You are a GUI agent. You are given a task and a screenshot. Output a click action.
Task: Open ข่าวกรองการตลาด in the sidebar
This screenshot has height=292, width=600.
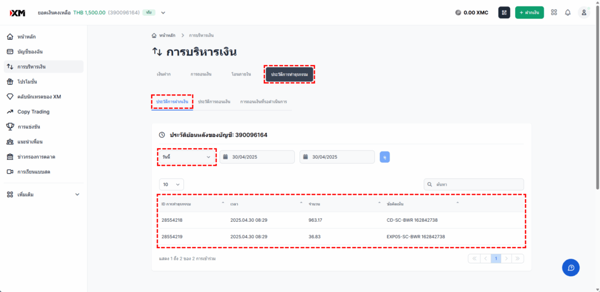(x=43, y=157)
